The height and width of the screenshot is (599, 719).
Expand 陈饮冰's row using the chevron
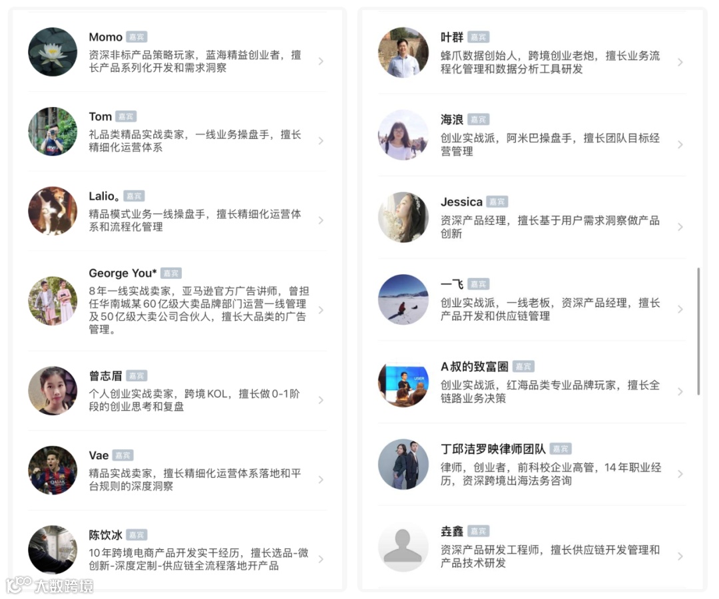[x=321, y=559]
